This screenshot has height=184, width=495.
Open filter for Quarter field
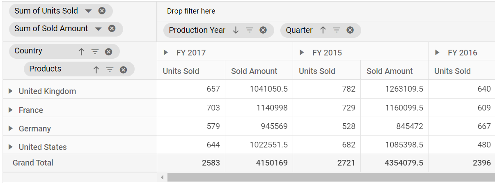tap(337, 30)
